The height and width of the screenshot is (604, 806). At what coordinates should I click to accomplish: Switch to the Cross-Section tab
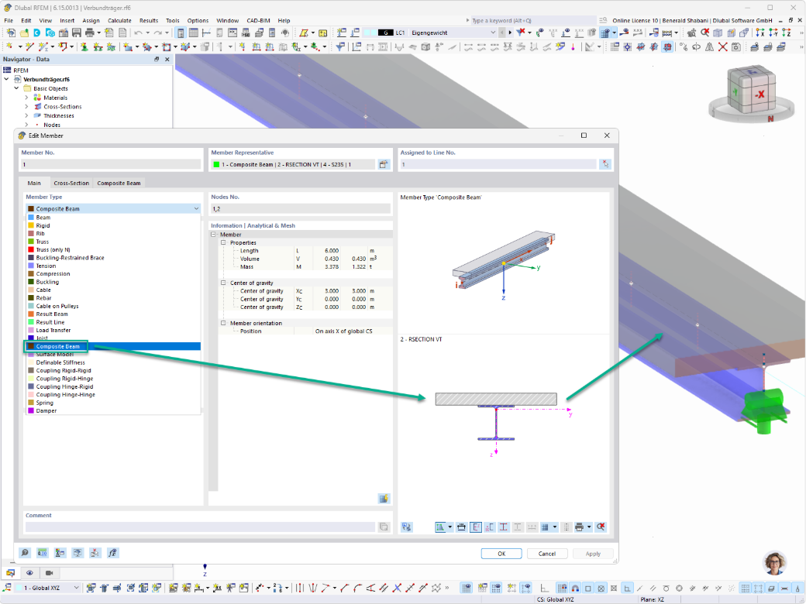(71, 183)
